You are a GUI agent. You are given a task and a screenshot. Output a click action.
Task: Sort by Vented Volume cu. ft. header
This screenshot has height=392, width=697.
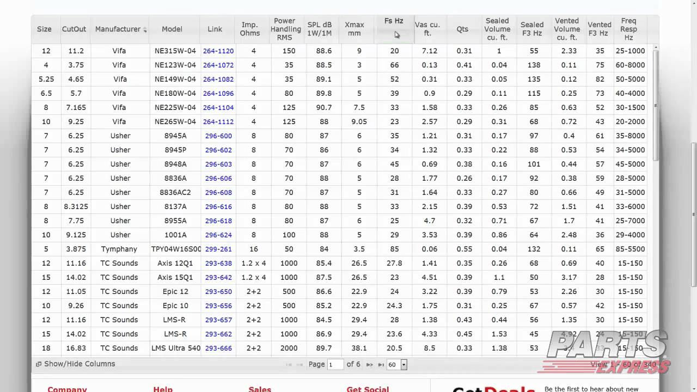tap(567, 29)
